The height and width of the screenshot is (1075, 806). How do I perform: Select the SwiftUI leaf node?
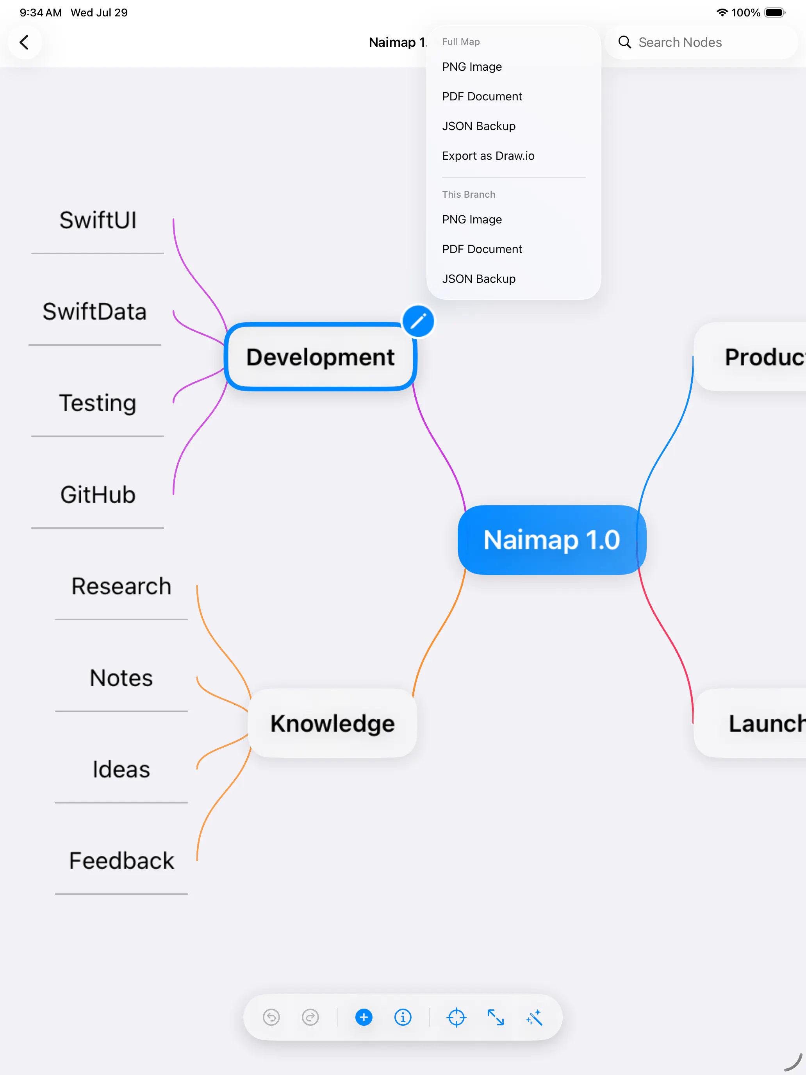pyautogui.click(x=98, y=220)
